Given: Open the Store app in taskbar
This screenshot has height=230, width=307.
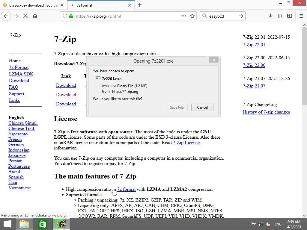Looking at the screenshot, I should (43, 224).
